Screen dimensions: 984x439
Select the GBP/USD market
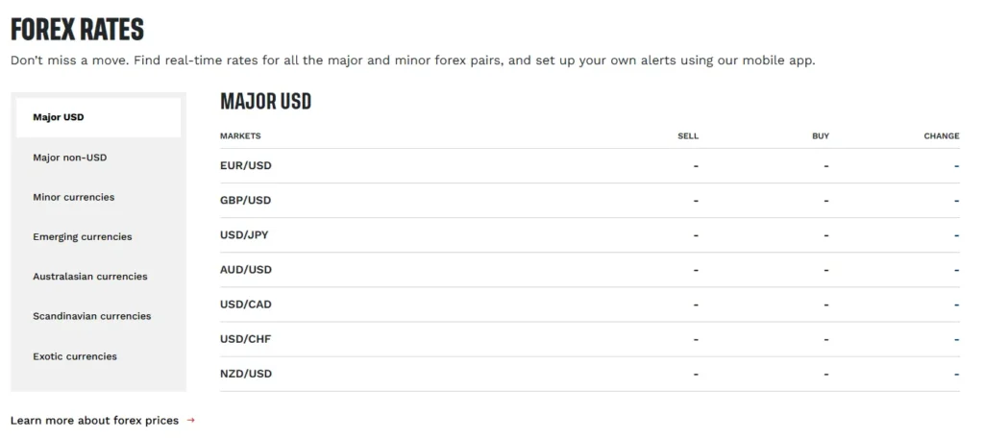click(x=246, y=200)
